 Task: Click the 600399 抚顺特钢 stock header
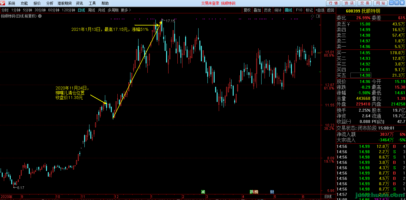click(x=363, y=11)
